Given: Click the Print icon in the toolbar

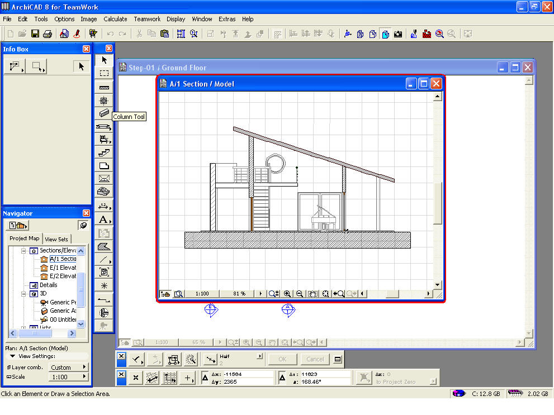Looking at the screenshot, I should [x=48, y=34].
